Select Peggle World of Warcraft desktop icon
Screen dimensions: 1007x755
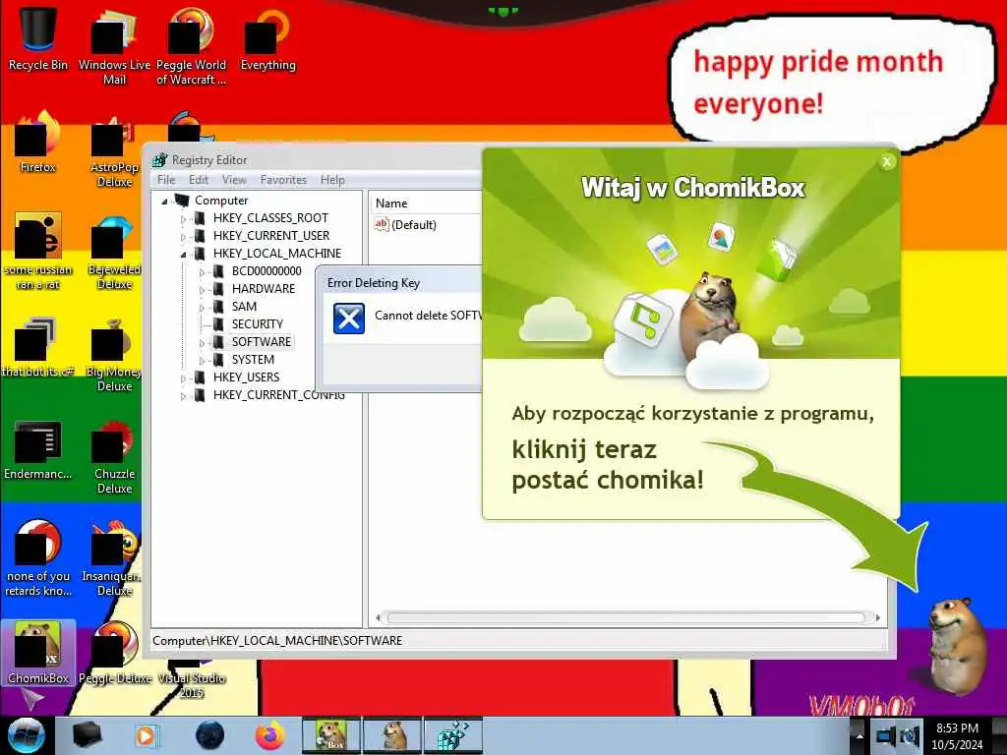[191, 45]
